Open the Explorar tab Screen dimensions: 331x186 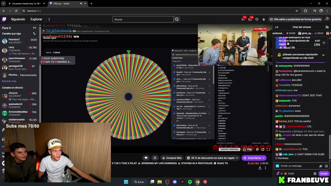click(36, 19)
